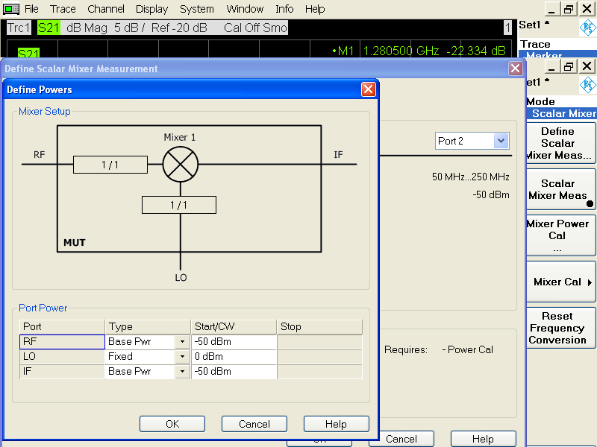The image size is (597, 447).
Task: Open the File menu
Action: point(31,9)
